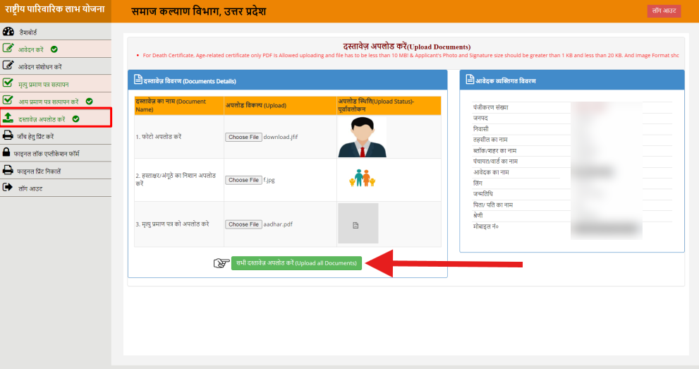Click निवासी label in applicant details
699x369 pixels.
click(481, 129)
